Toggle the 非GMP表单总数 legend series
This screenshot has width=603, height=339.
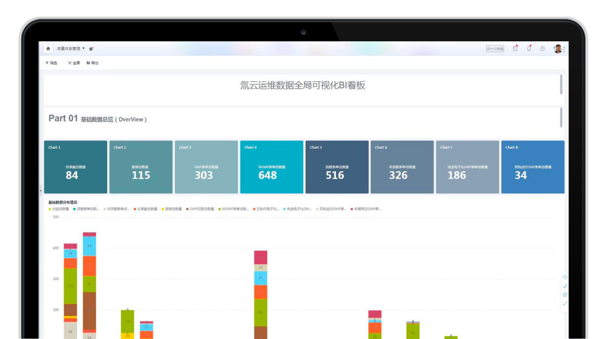[233, 209]
